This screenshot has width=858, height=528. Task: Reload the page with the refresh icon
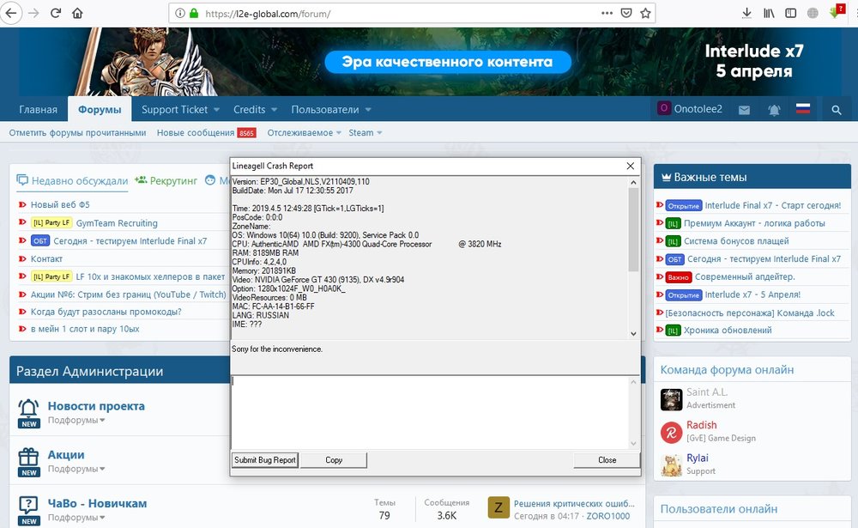(56, 13)
